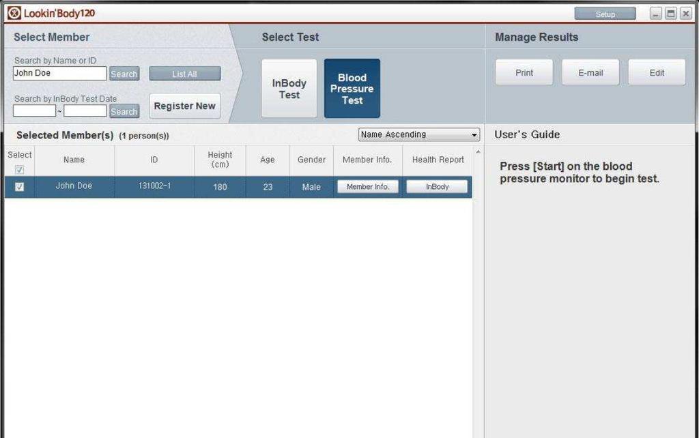Click the end date field for InBody Test Date
The width and height of the screenshot is (699, 438).
click(85, 111)
